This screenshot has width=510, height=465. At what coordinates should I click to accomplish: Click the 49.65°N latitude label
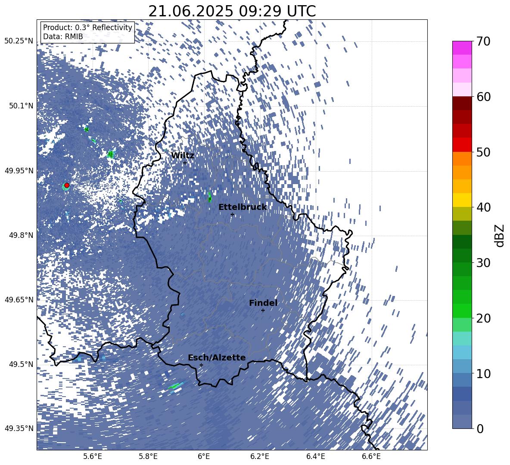click(x=19, y=300)
